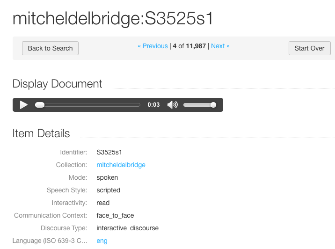Click the volume bar track
The width and height of the screenshot is (335, 249).
click(x=200, y=105)
